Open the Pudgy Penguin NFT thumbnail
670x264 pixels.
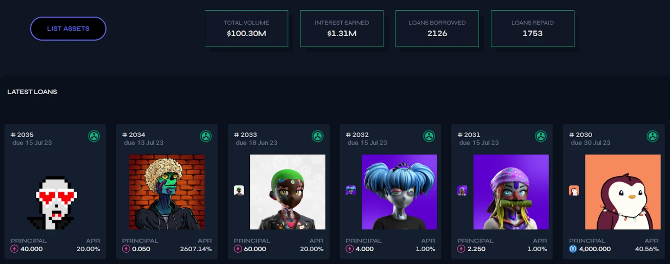[x=623, y=192]
